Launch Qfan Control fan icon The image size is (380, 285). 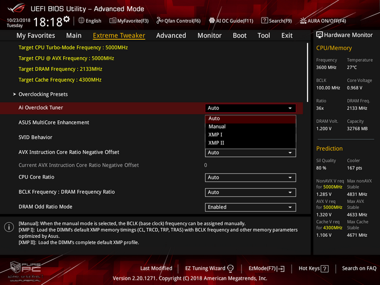[160, 20]
